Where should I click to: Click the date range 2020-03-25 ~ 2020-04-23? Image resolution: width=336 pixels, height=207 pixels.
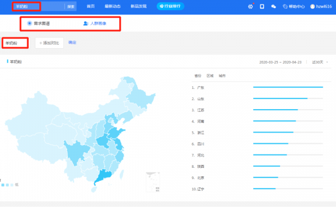(281, 62)
